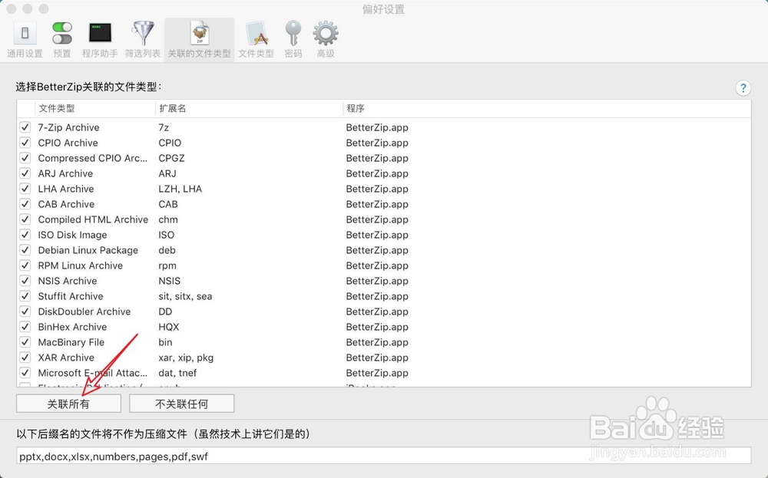
Task: Switch to the 程序助手 tab label
Action: pyautogui.click(x=100, y=54)
